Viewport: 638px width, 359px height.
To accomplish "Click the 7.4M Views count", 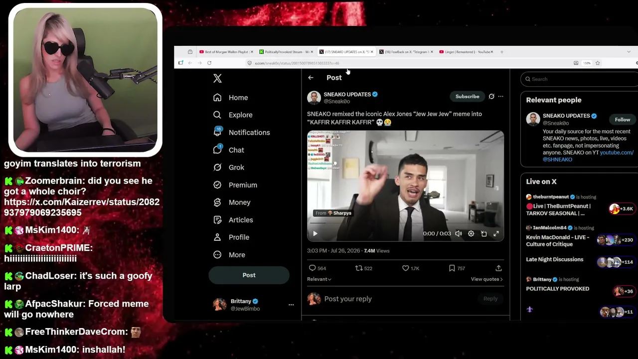I will tap(377, 251).
